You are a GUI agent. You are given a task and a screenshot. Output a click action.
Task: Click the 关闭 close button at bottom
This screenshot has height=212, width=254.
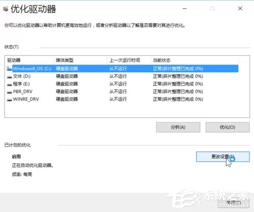234,202
